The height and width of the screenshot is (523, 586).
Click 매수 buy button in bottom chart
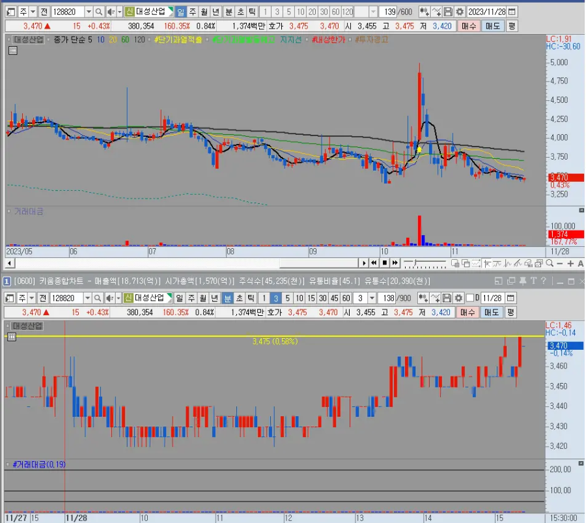(467, 313)
